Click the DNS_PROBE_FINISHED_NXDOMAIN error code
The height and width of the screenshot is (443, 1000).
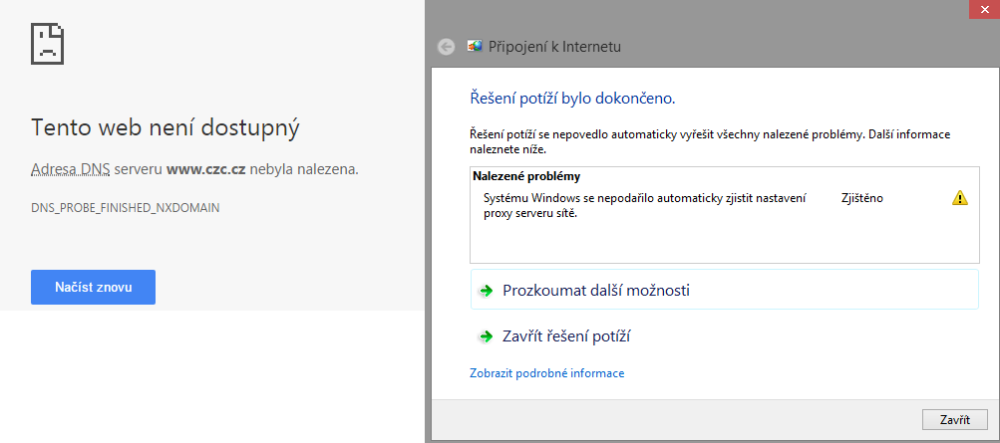(x=126, y=208)
